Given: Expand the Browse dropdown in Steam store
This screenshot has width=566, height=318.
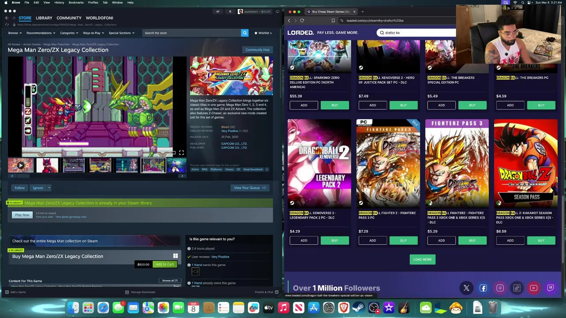Looking at the screenshot, I should [x=14, y=33].
